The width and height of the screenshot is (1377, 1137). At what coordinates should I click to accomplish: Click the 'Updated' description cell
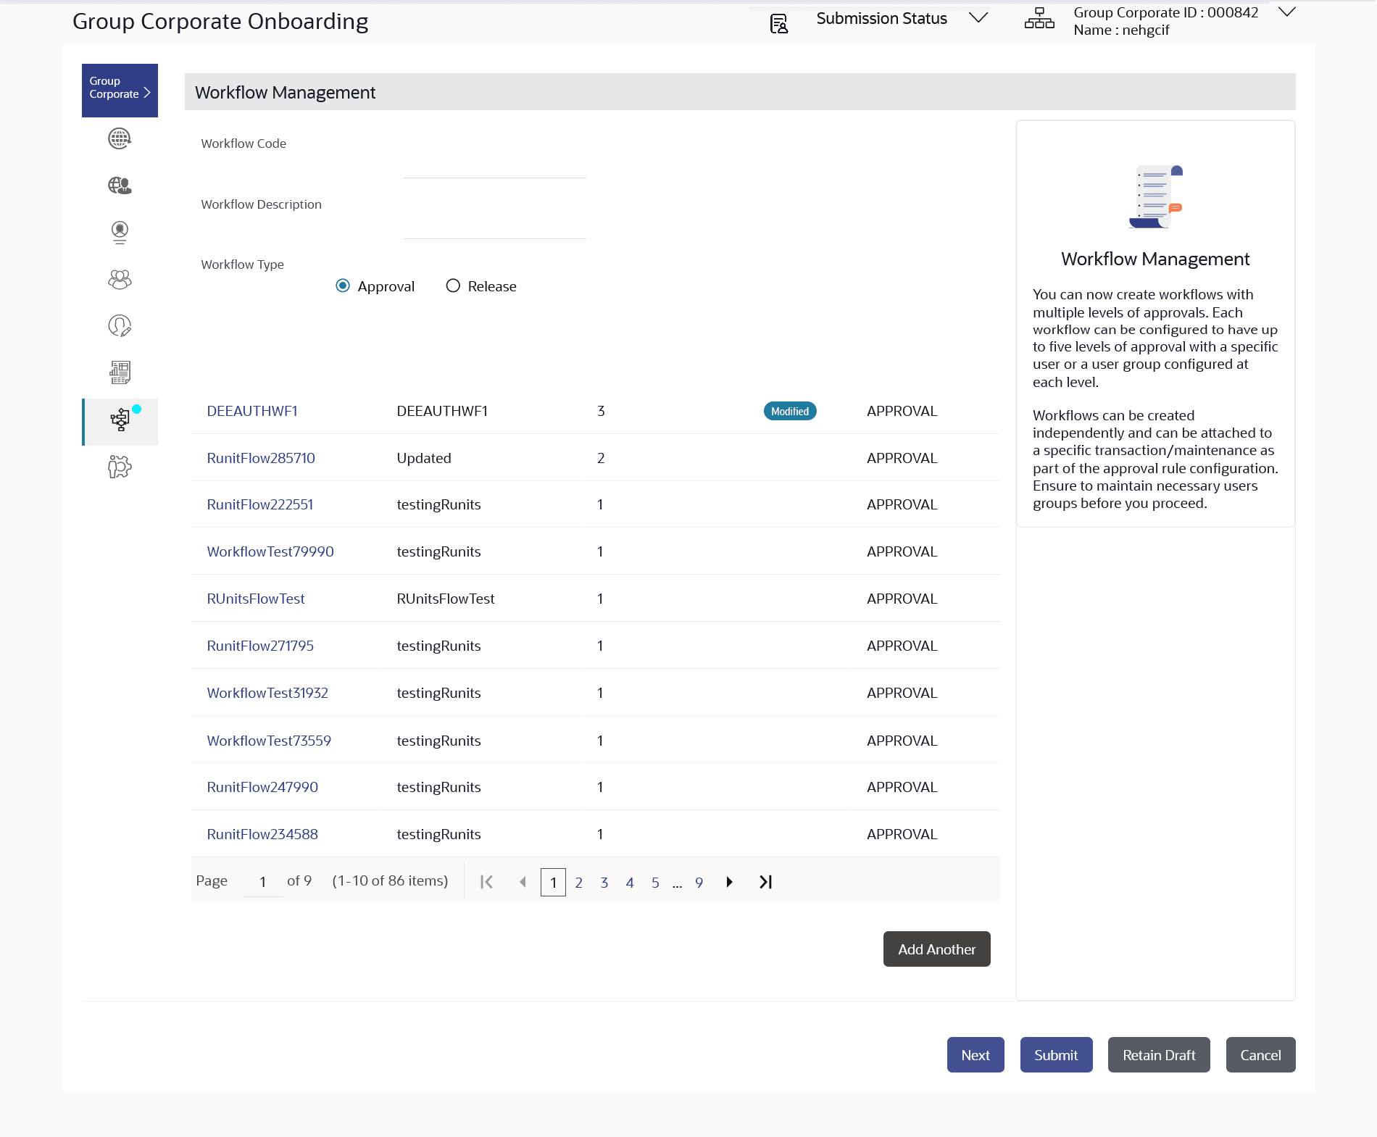424,458
